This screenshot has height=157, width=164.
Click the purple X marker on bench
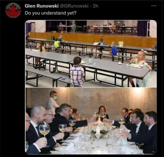(63, 79)
